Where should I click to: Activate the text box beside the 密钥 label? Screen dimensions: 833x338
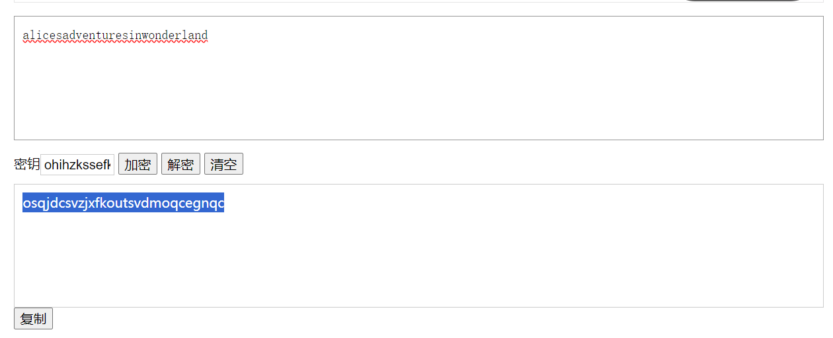[x=77, y=165]
